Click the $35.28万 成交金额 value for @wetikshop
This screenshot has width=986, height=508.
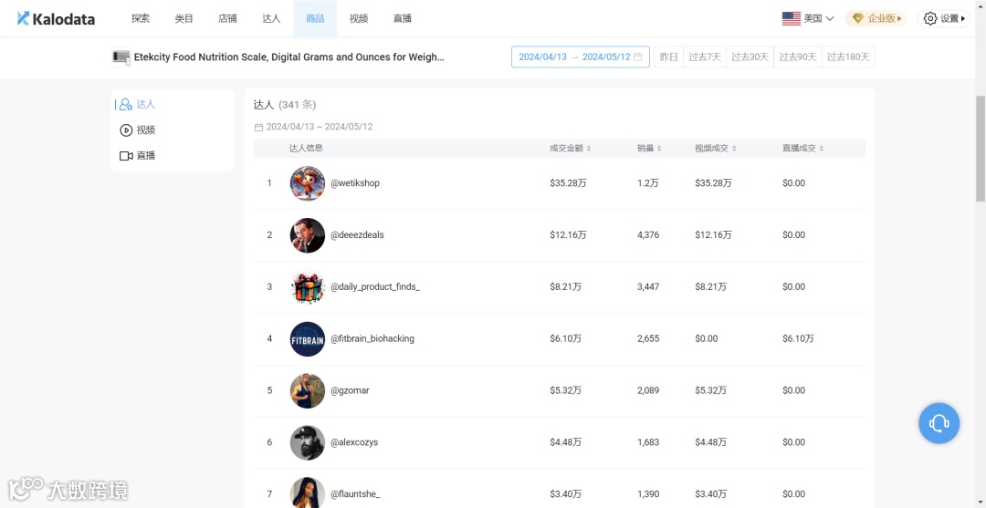tap(568, 183)
